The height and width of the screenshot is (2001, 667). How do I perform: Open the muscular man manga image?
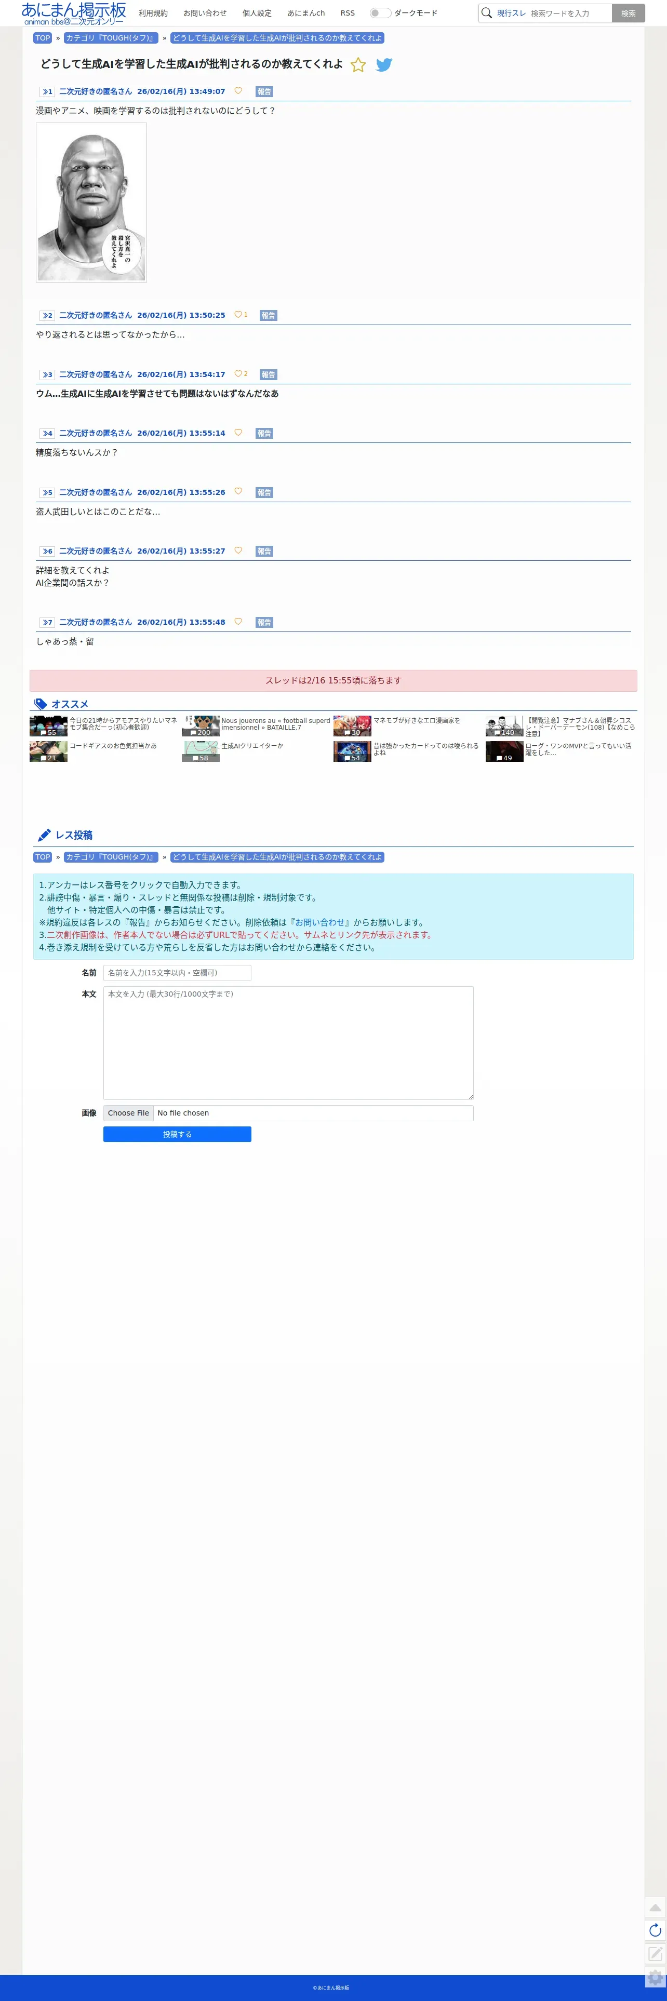click(92, 203)
